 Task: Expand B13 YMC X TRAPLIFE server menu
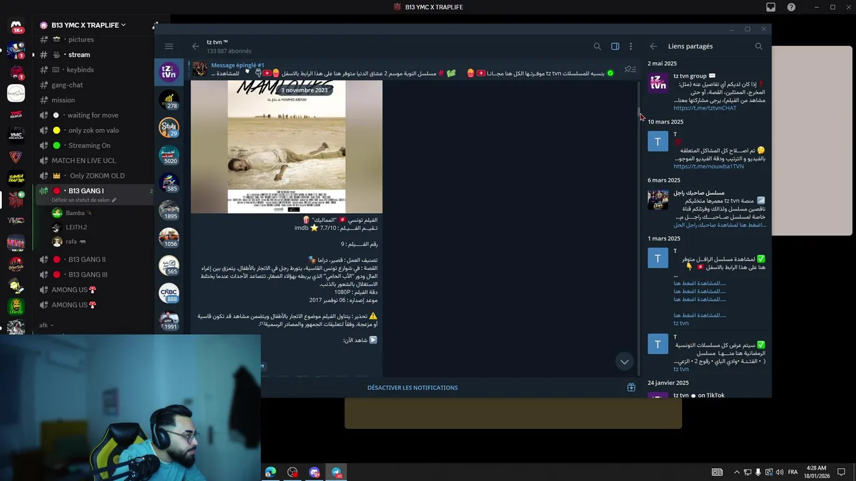point(88,25)
